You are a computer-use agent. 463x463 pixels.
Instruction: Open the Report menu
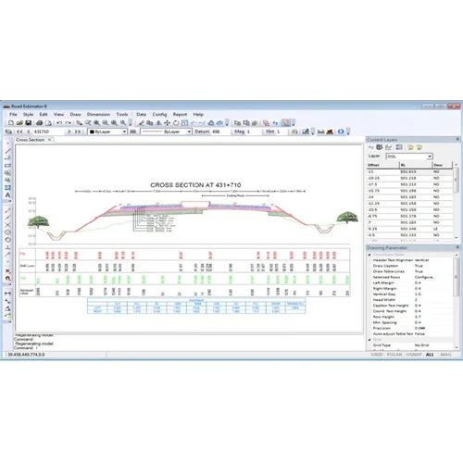[x=180, y=114]
